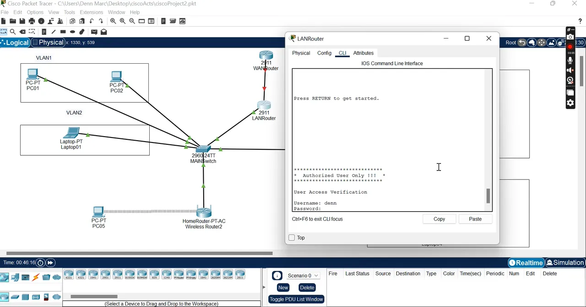Click the Add Complex PDU open envelope icon

click(104, 32)
